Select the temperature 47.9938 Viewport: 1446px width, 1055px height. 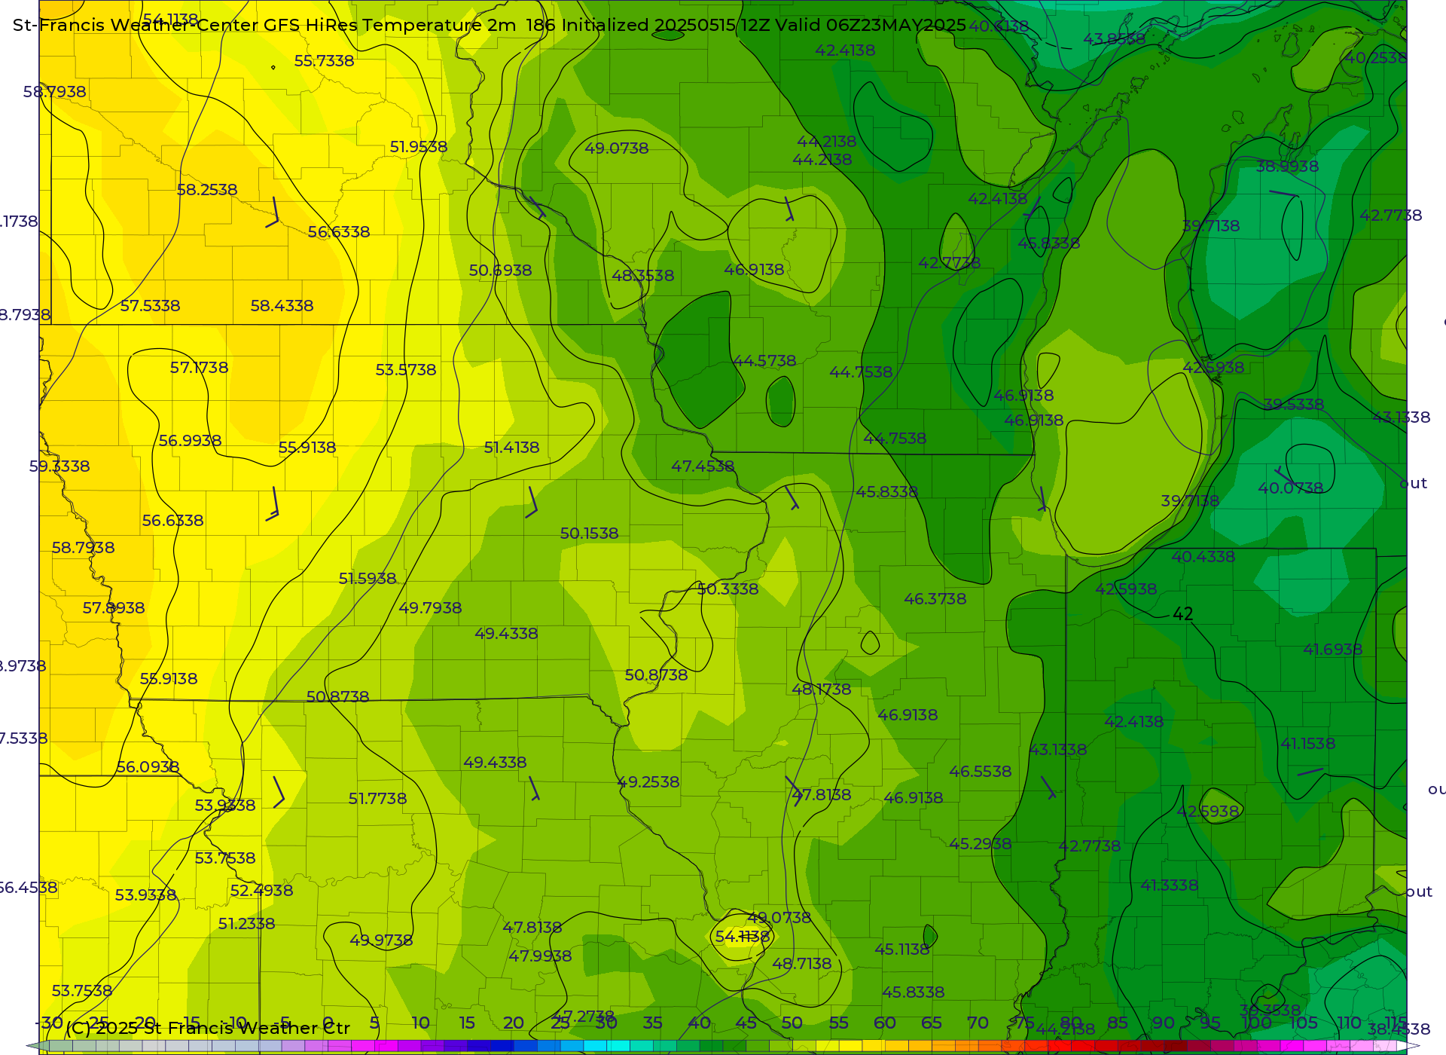tap(540, 956)
